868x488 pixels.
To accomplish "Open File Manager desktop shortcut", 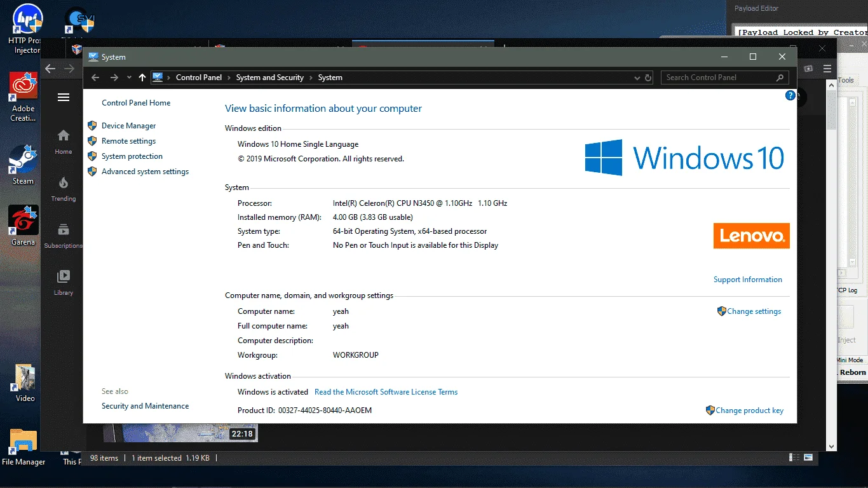I will pos(24,447).
